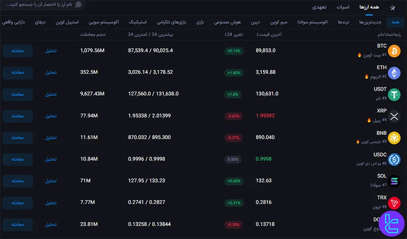Click the BNB coin icon

point(394,138)
